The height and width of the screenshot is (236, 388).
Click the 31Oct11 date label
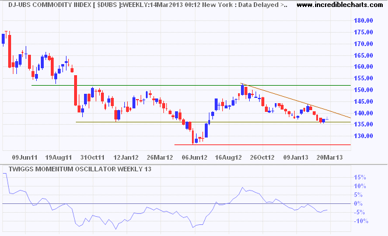93,157
